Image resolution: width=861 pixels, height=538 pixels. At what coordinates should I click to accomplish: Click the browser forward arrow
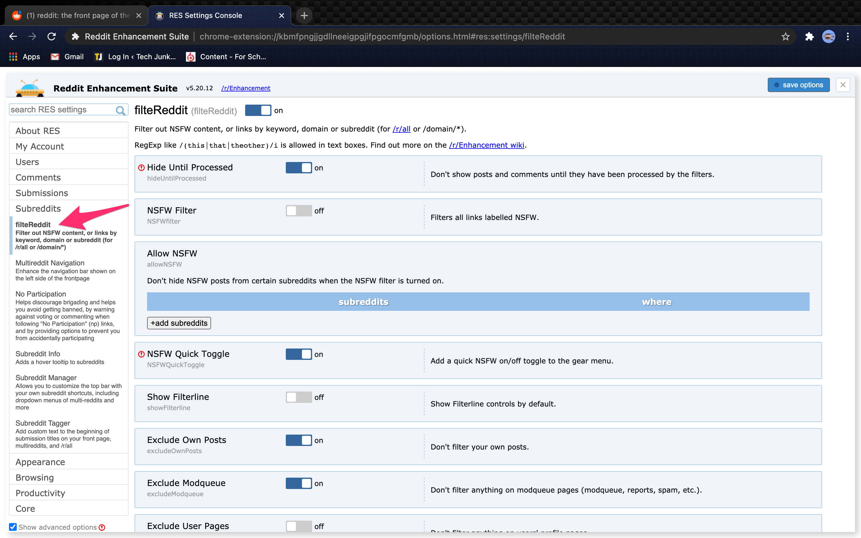coord(32,36)
